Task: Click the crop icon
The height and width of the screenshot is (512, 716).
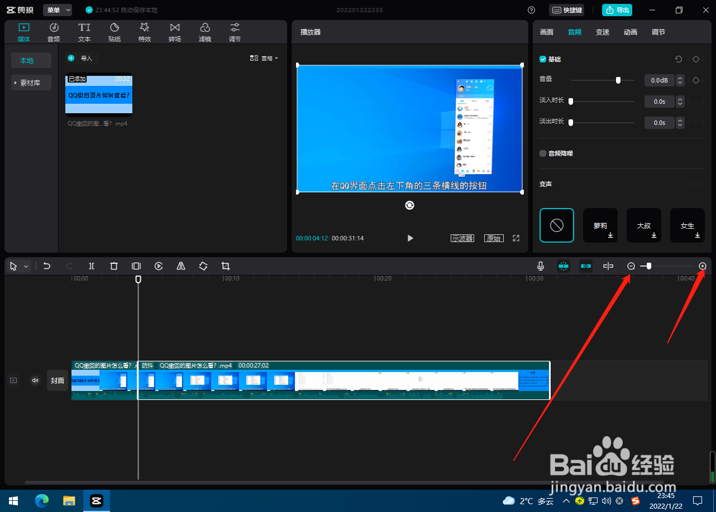Action: [x=226, y=266]
